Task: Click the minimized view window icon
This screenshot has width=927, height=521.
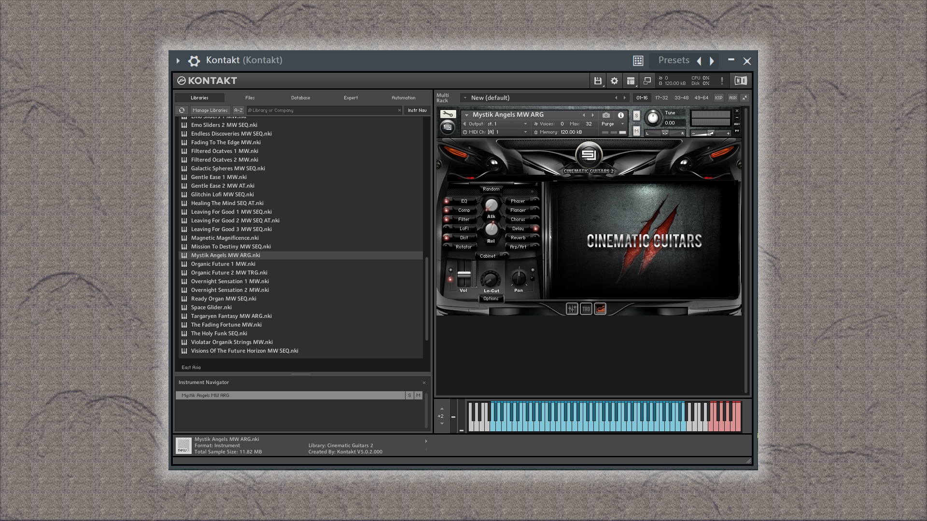Action: click(x=647, y=81)
